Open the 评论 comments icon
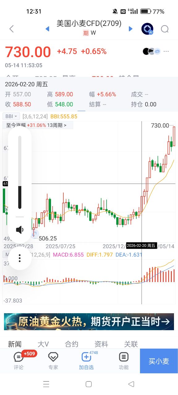Viewport: 178px width, 395px height. pos(19,360)
